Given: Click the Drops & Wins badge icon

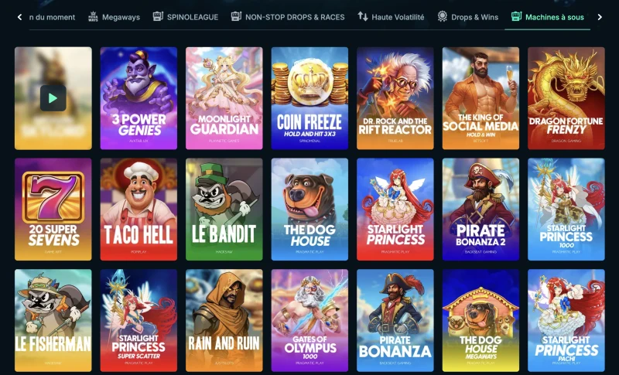Looking at the screenshot, I should point(443,16).
